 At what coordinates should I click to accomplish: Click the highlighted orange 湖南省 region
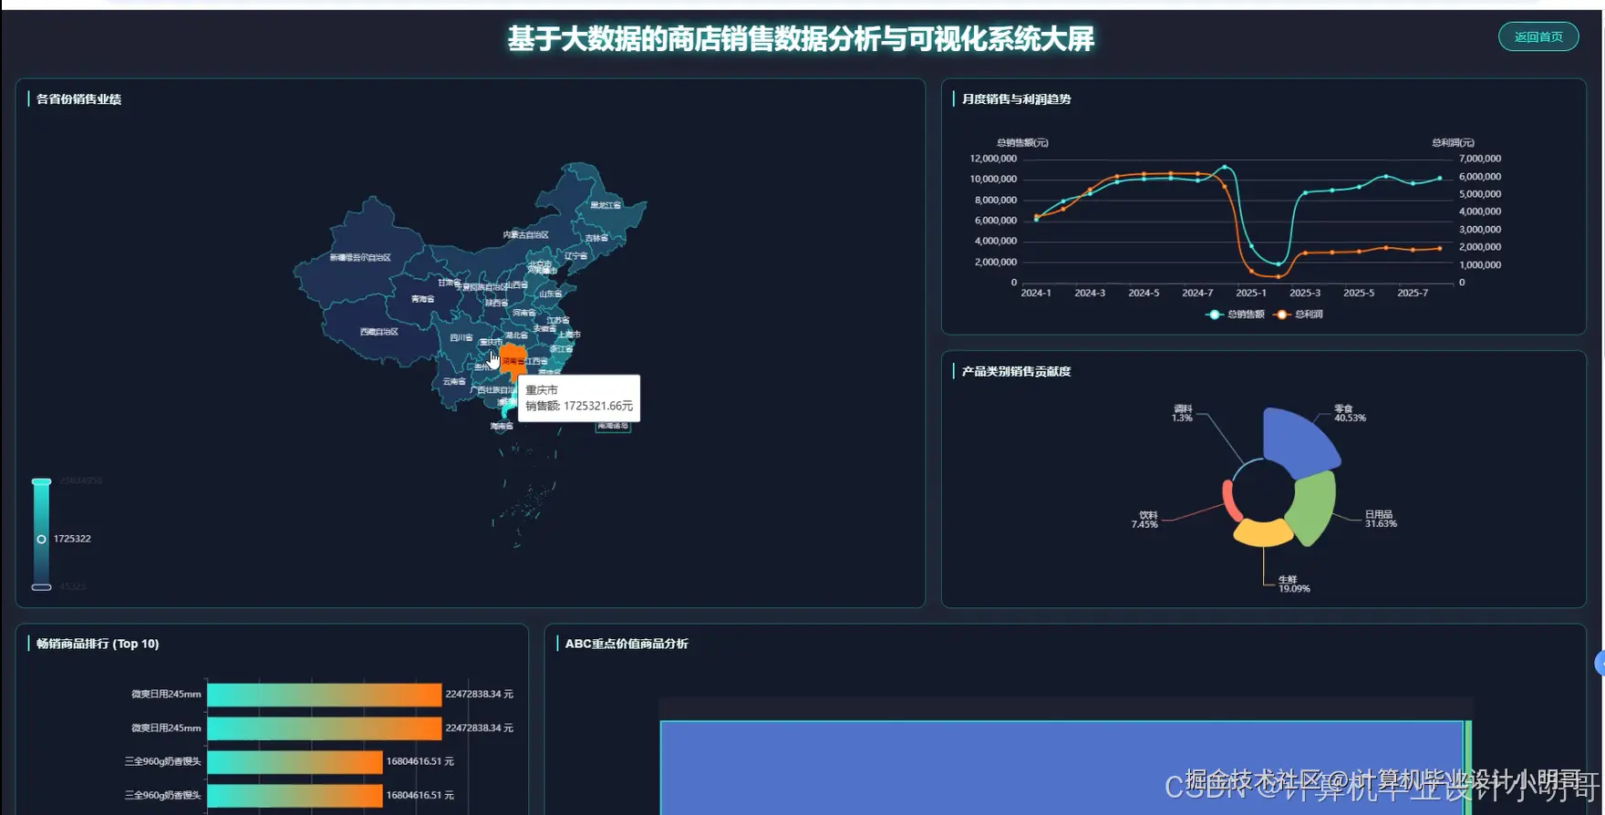coord(513,361)
